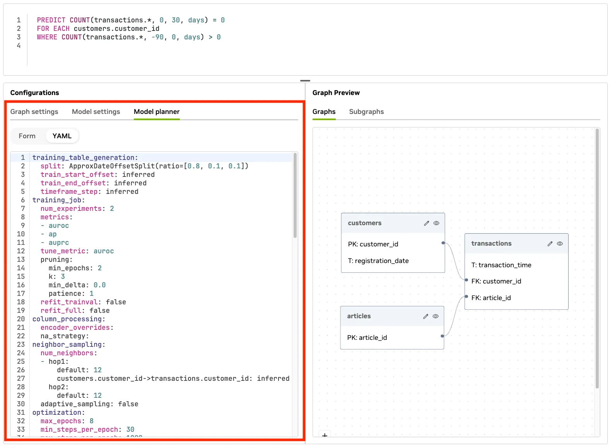This screenshot has width=610, height=448.
Task: Click the split: ApproxDateOffsetSplit line
Action: tap(144, 166)
